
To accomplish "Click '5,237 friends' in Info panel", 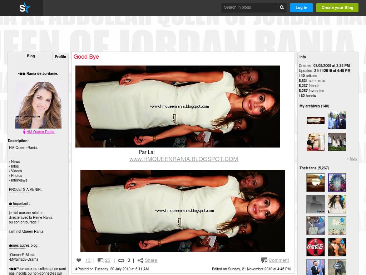I will pos(309,86).
